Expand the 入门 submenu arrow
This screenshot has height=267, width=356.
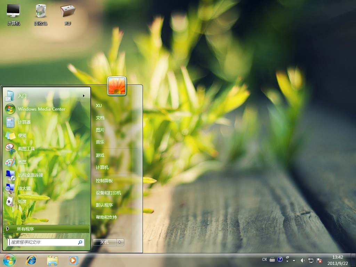[x=83, y=96]
